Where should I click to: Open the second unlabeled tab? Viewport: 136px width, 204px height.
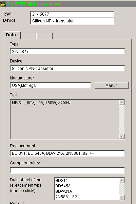tap(28, 36)
